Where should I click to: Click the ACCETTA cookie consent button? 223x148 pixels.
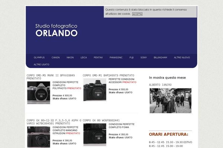coord(137,14)
